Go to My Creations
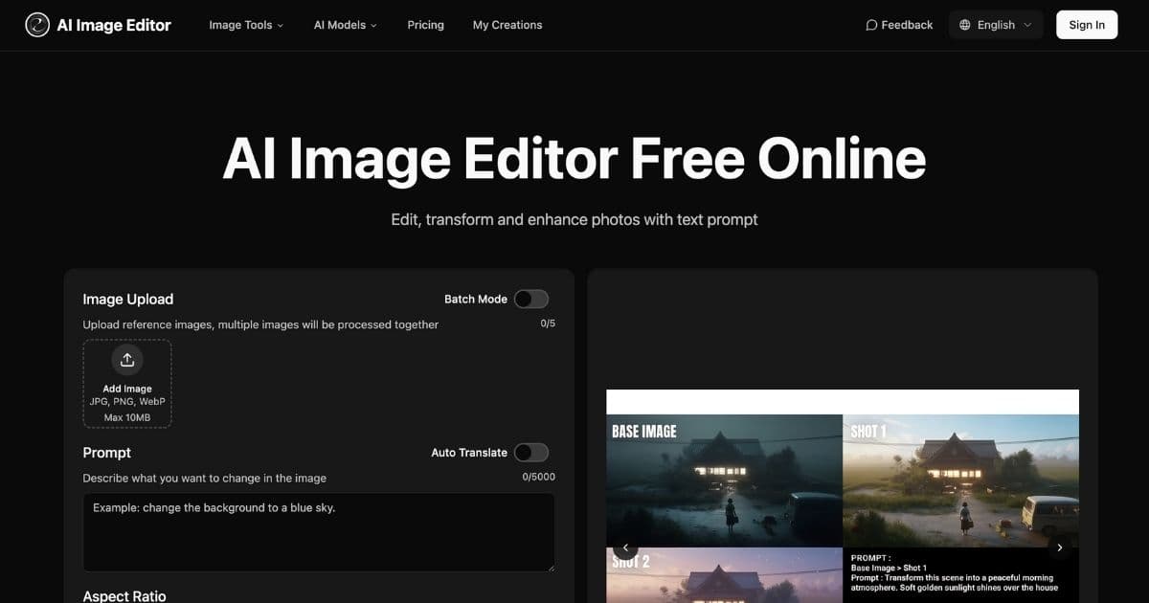The image size is (1149, 603). [507, 25]
